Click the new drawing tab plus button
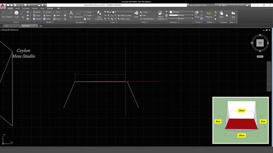The width and height of the screenshot is (273, 153). coord(41,26)
